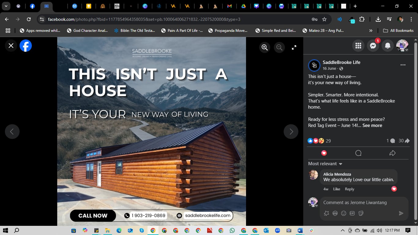Open the SaddleBrooke Life page name link
Screen dimensions: 418x235
[x=341, y=62]
